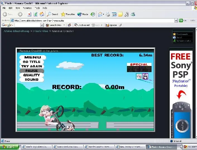Expand the Address bar dropdown arrow
197x150 pixels.
(176, 20)
